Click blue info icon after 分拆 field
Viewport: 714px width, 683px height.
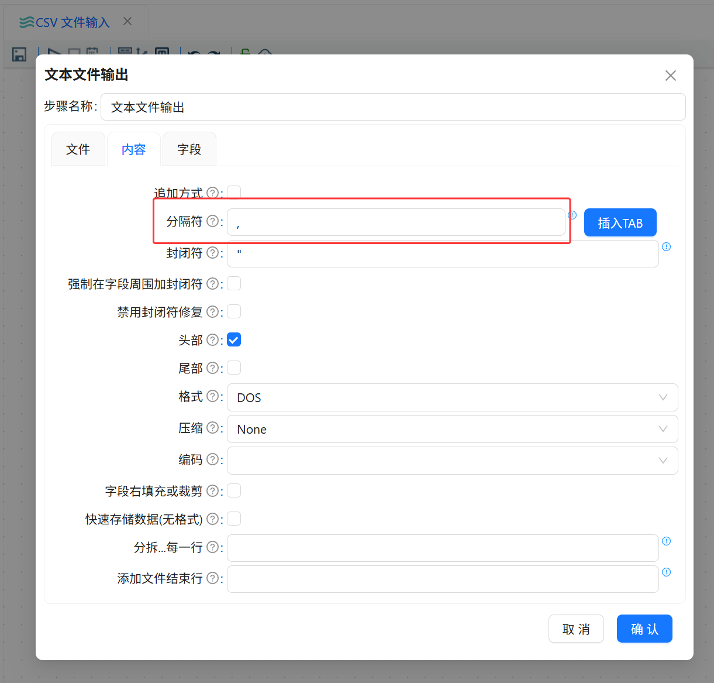(x=666, y=541)
